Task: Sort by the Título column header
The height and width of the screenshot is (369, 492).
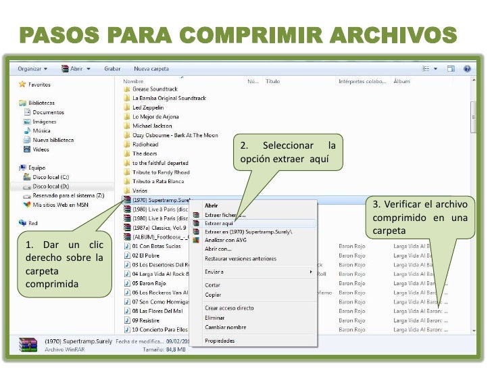Action: click(272, 81)
